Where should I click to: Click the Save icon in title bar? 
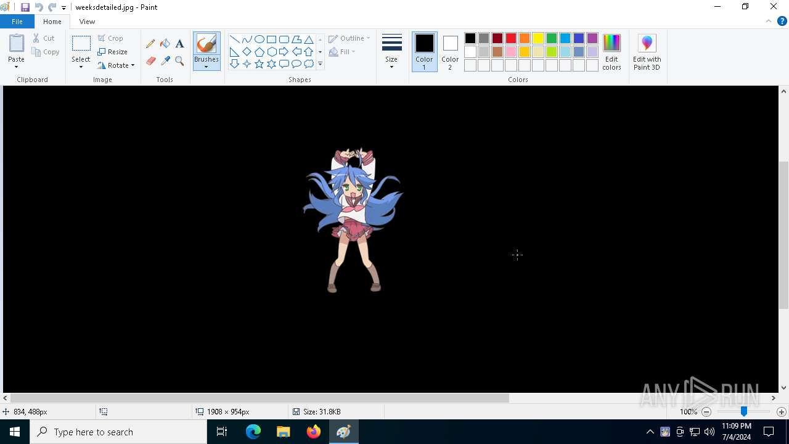[x=25, y=7]
